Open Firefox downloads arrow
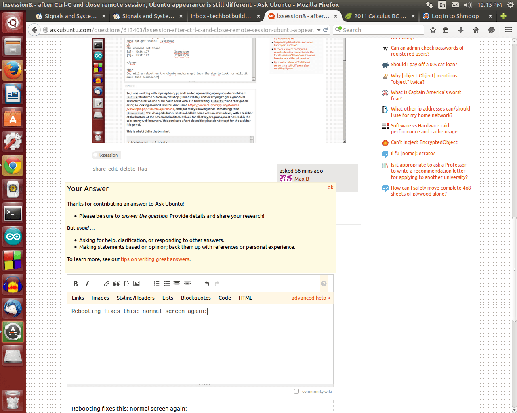Viewport: 517px width, 413px height. tap(461, 30)
